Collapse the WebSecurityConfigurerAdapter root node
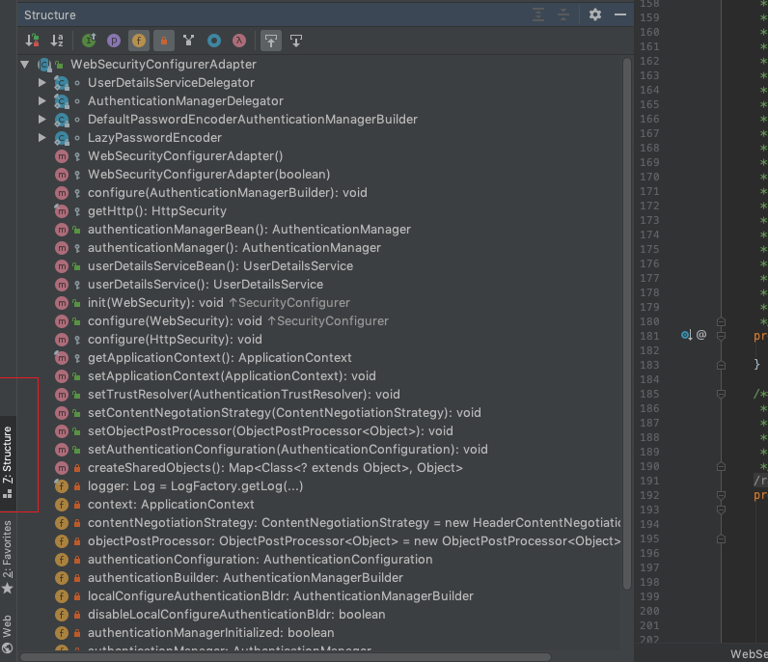The image size is (768, 662). click(25, 65)
